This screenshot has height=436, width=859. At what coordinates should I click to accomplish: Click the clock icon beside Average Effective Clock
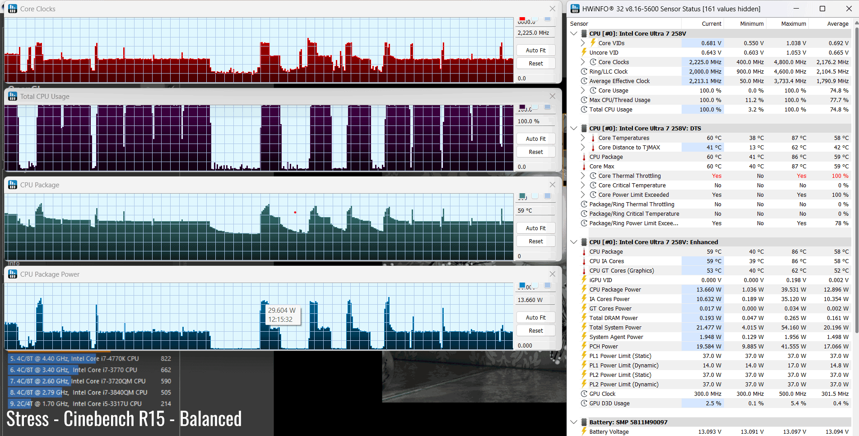click(x=584, y=81)
